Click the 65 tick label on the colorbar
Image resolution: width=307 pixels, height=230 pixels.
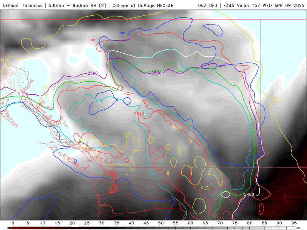point(205,223)
